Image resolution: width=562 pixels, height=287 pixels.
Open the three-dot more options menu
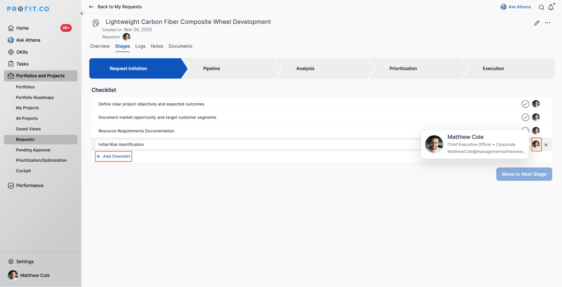pos(547,23)
